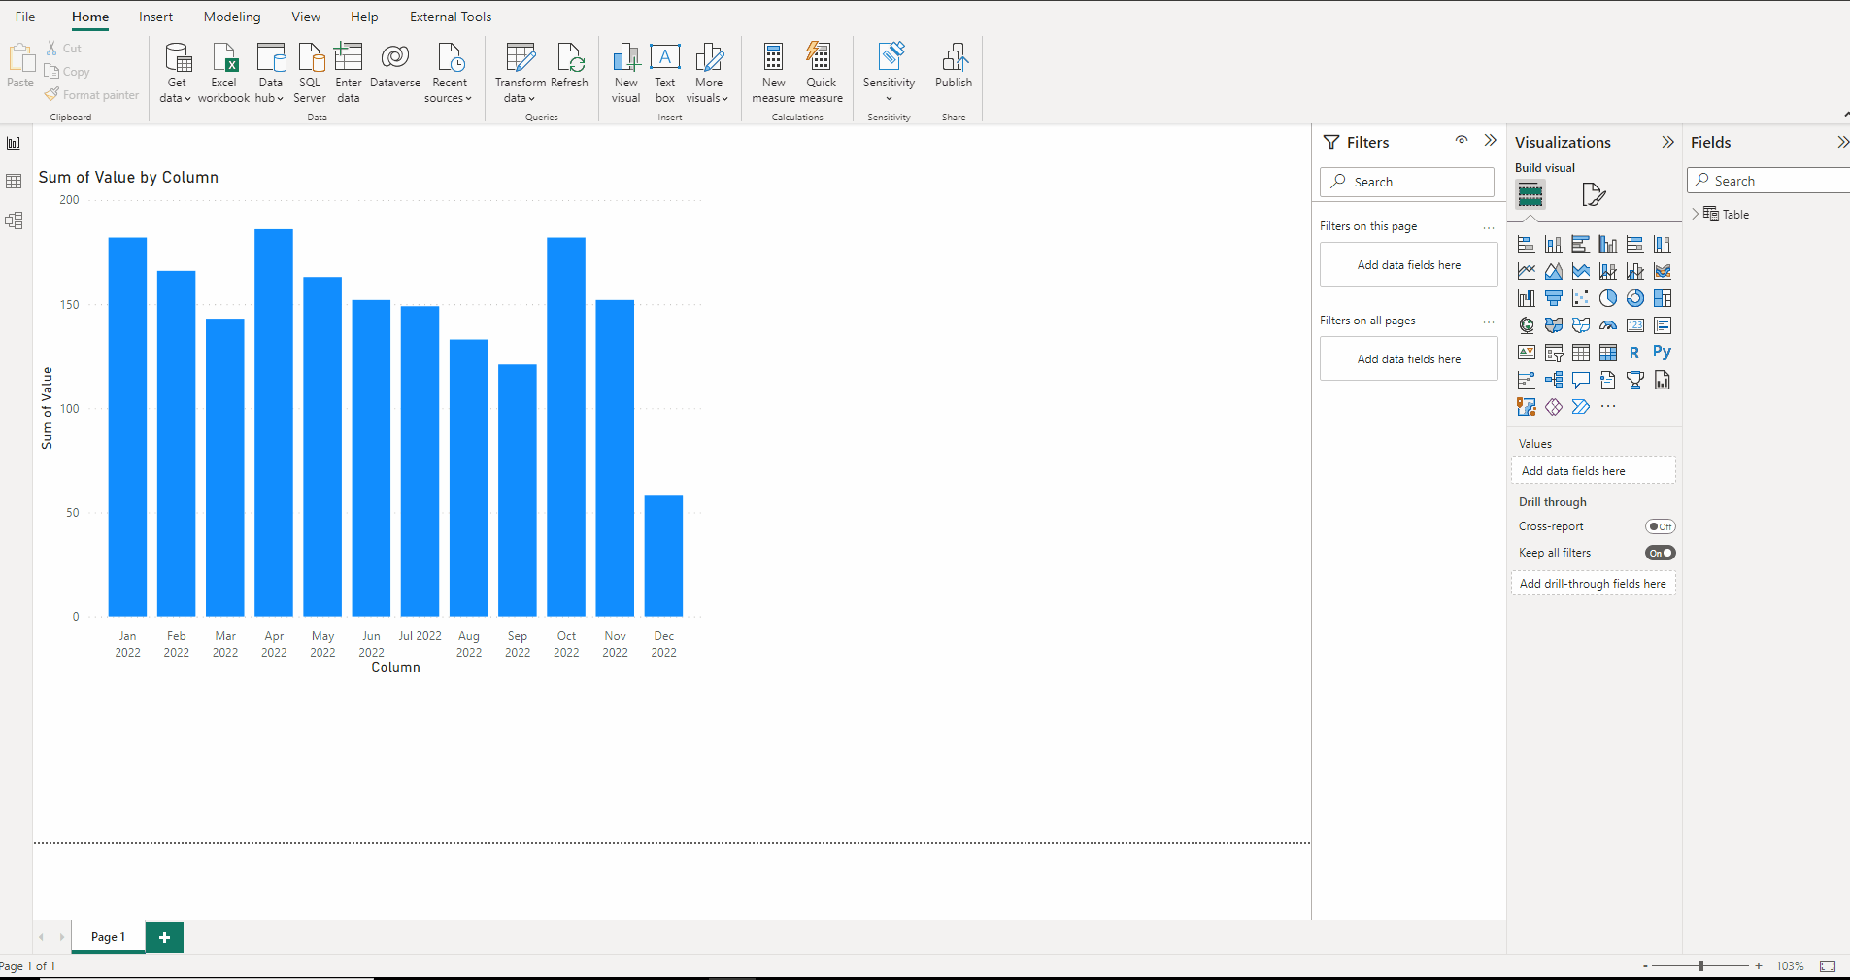Viewport: 1850px width, 980px height.
Task: Choose the Line chart visual
Action: point(1527,271)
